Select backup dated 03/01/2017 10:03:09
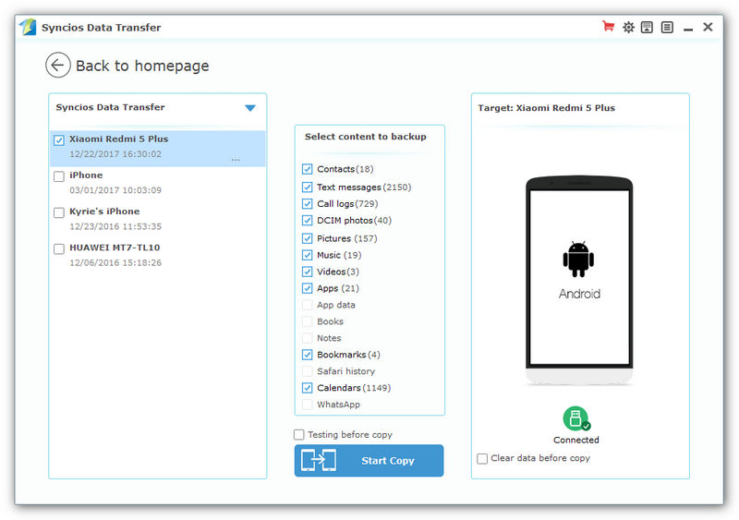 click(x=115, y=190)
